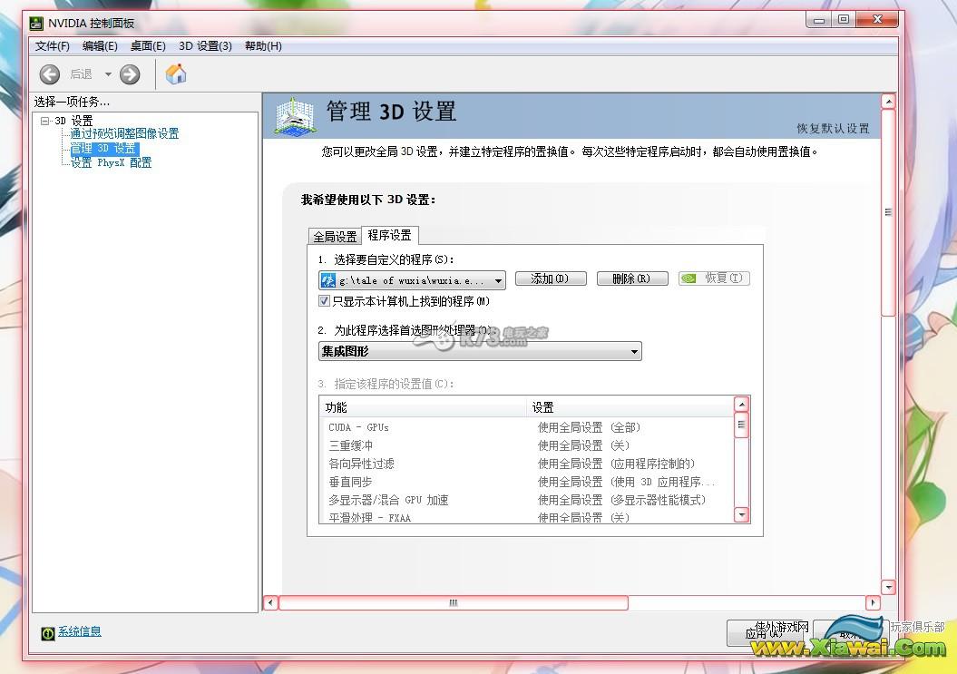Select the 垂直同步 row
This screenshot has height=674, width=957.
click(526, 482)
